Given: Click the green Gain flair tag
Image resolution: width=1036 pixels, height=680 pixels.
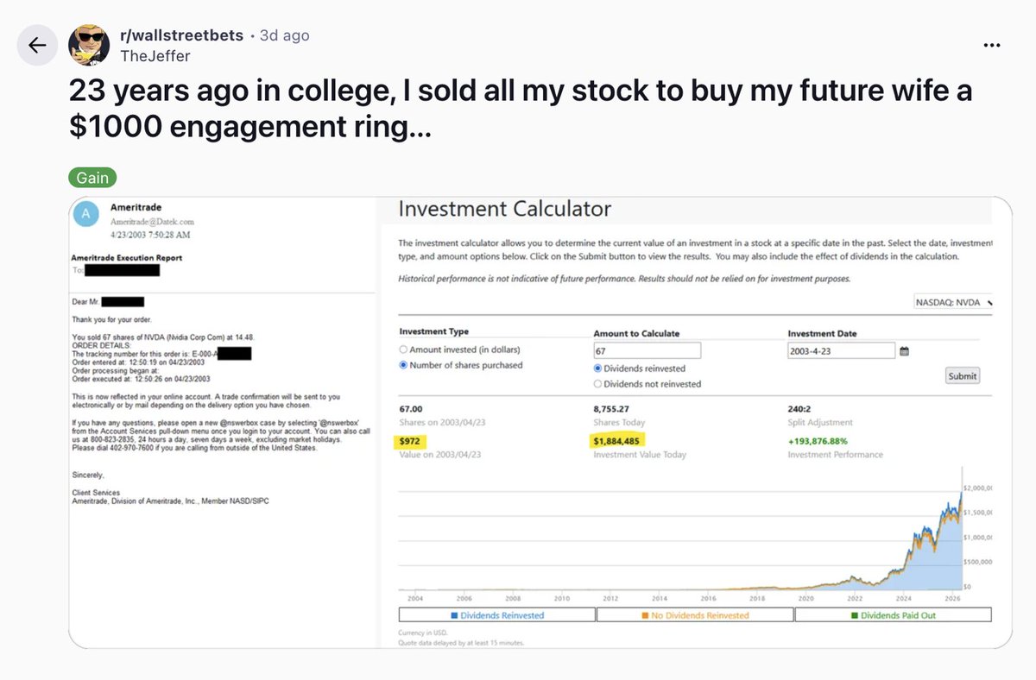Looking at the screenshot, I should [x=92, y=178].
